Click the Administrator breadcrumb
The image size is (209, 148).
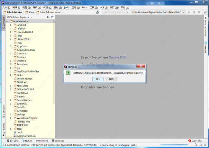pyautogui.click(x=13, y=12)
